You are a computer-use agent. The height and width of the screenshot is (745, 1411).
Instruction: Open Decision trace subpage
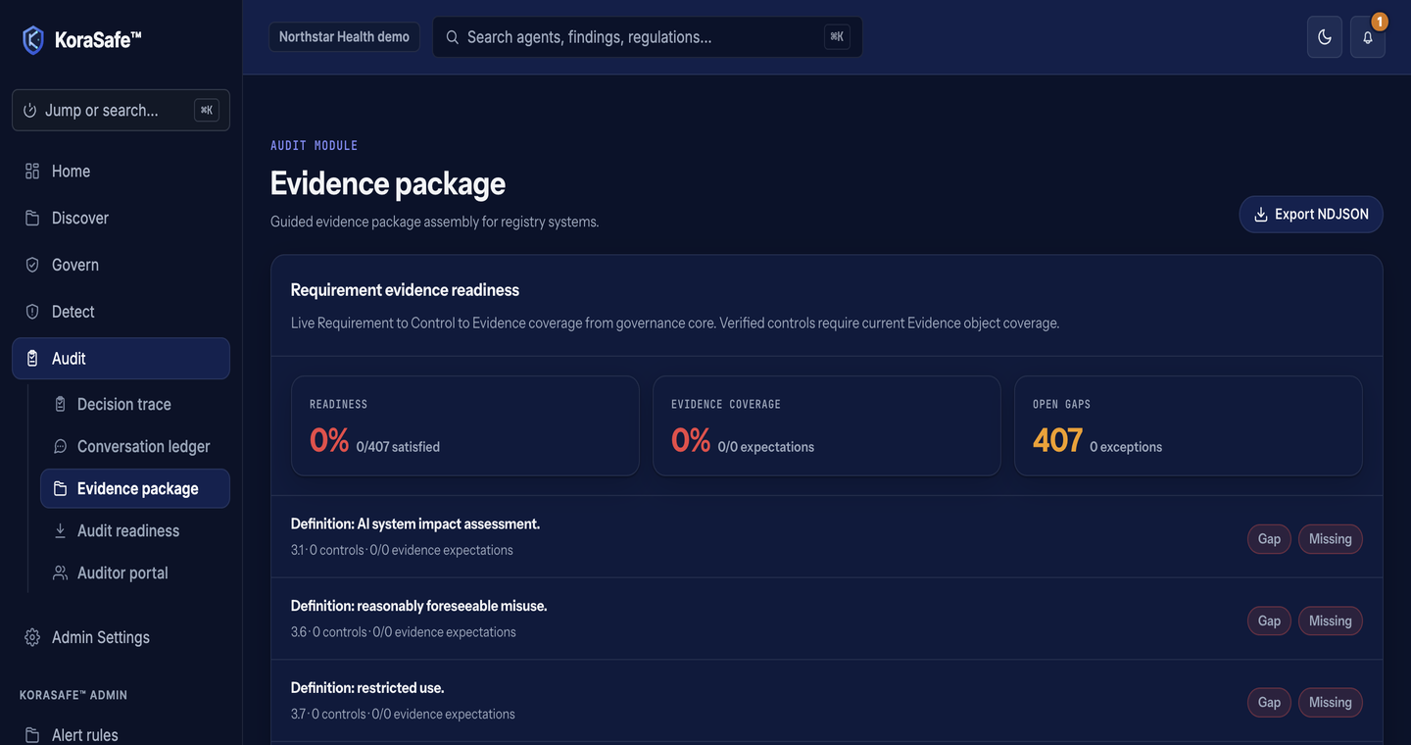135,404
